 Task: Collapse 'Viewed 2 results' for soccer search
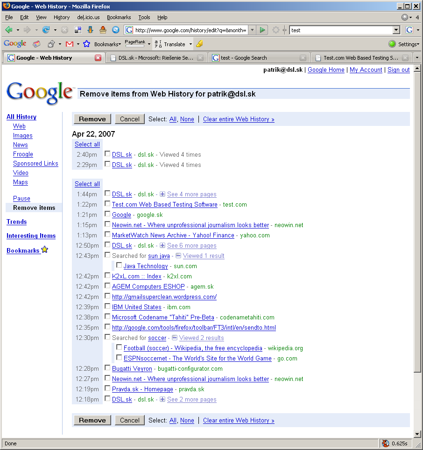click(175, 338)
